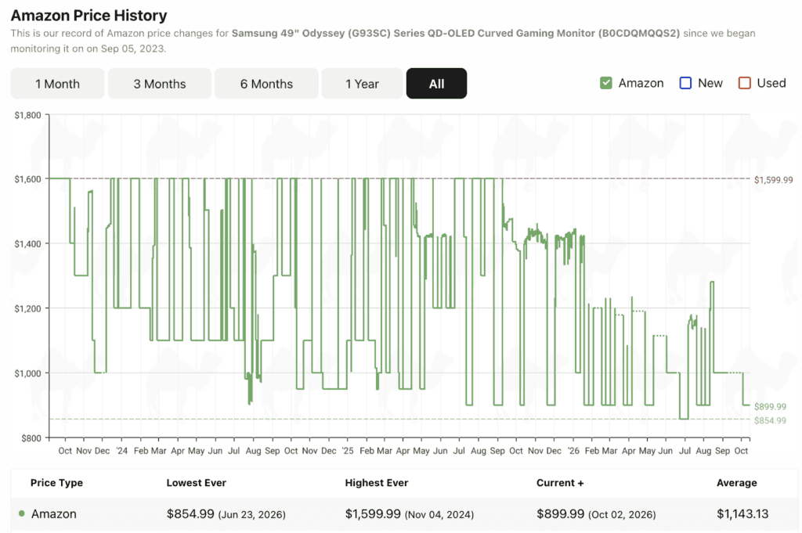Click the $1,400 y-axis label
This screenshot has height=533, width=802.
pyautogui.click(x=27, y=243)
